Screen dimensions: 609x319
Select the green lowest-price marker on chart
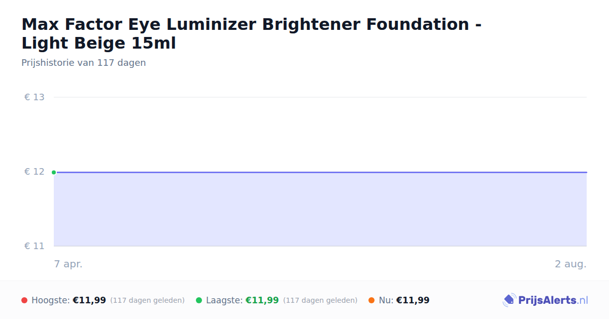54,172
